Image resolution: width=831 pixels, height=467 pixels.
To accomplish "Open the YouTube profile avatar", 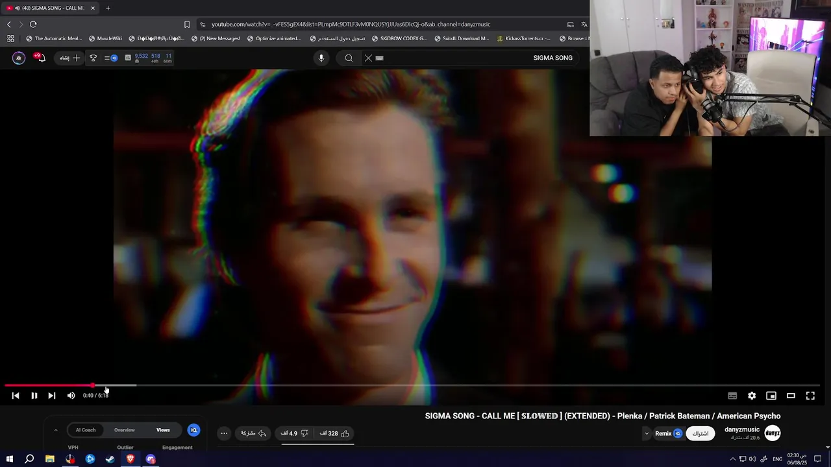I will (x=19, y=58).
